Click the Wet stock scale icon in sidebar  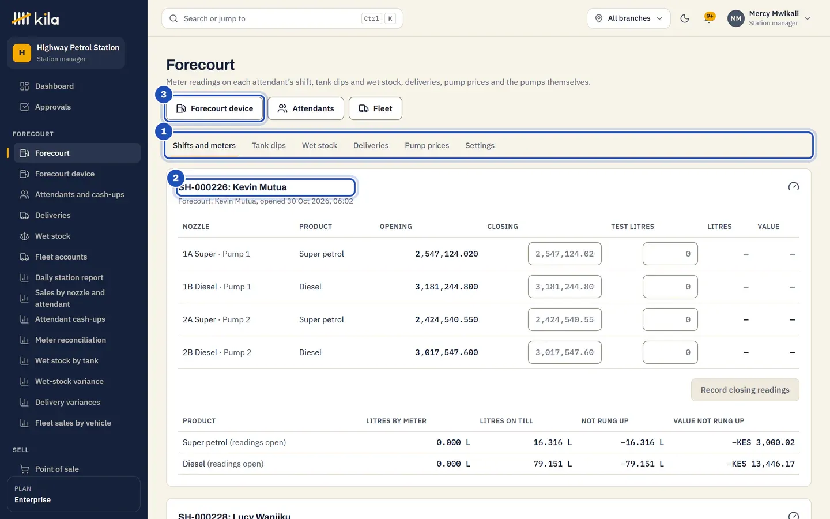click(x=24, y=236)
